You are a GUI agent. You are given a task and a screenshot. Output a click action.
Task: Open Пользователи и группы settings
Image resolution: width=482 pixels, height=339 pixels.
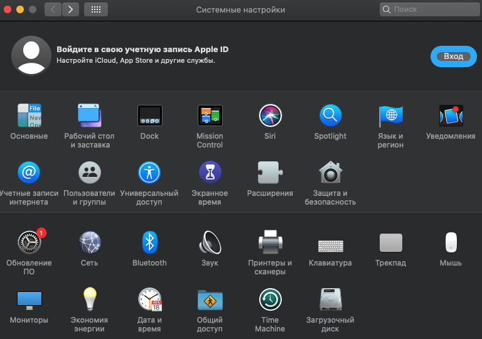point(90,172)
